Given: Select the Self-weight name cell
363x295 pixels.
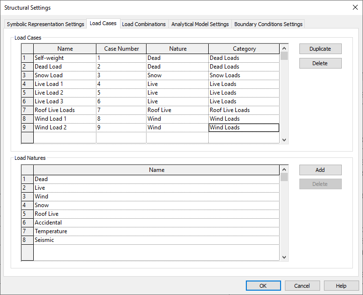Looking at the screenshot, I should [65, 58].
